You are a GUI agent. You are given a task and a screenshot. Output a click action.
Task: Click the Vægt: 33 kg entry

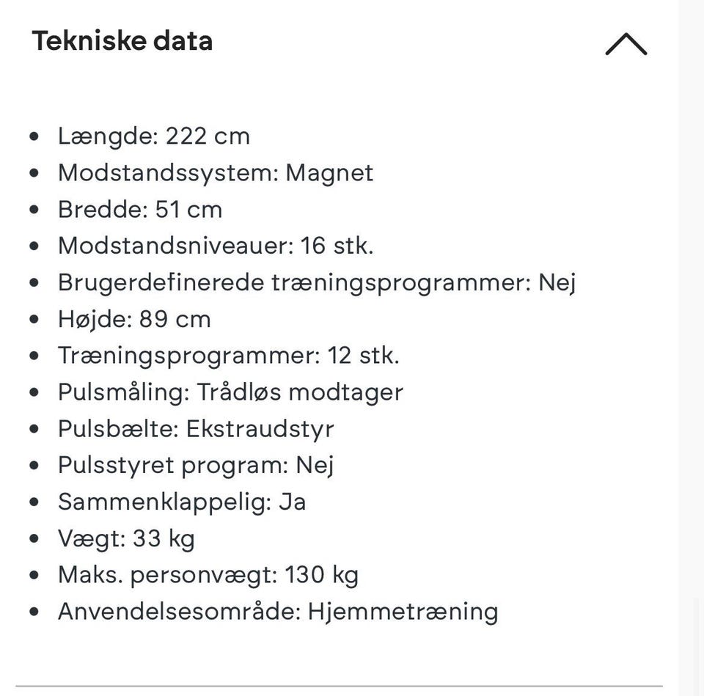pos(126,539)
